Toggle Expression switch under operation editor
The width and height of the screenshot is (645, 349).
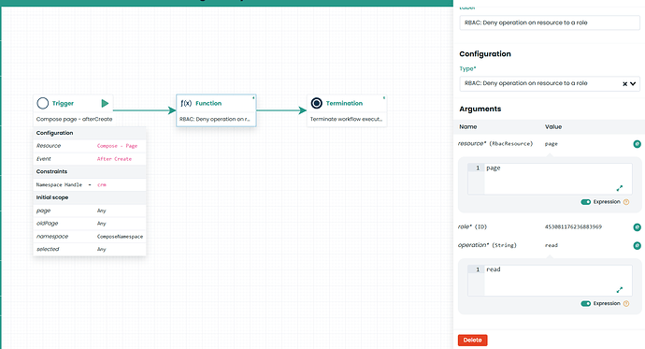(x=586, y=304)
